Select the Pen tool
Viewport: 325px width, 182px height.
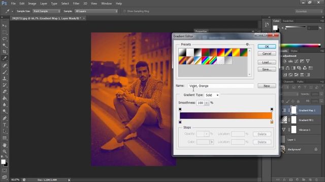5,118
